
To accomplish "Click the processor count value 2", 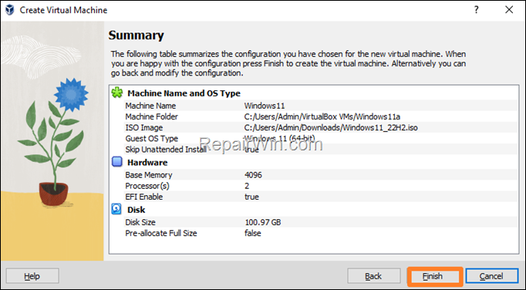I will click(x=247, y=186).
